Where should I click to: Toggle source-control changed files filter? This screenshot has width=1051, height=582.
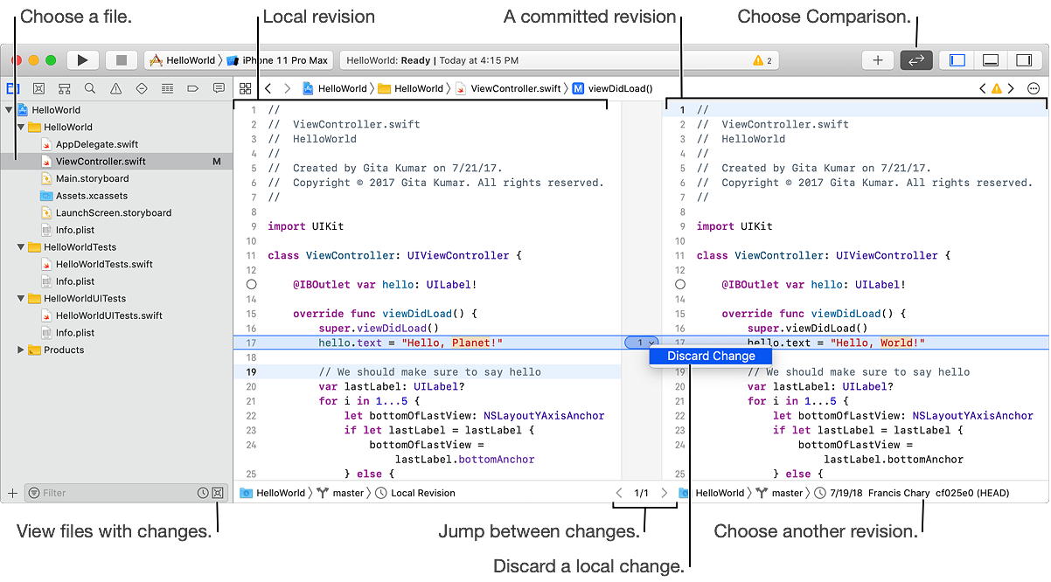click(x=218, y=493)
